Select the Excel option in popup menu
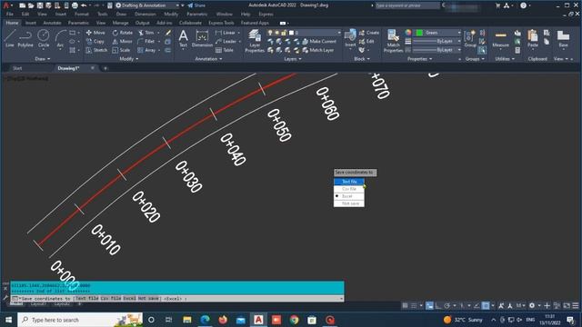582x327 pixels. point(349,196)
